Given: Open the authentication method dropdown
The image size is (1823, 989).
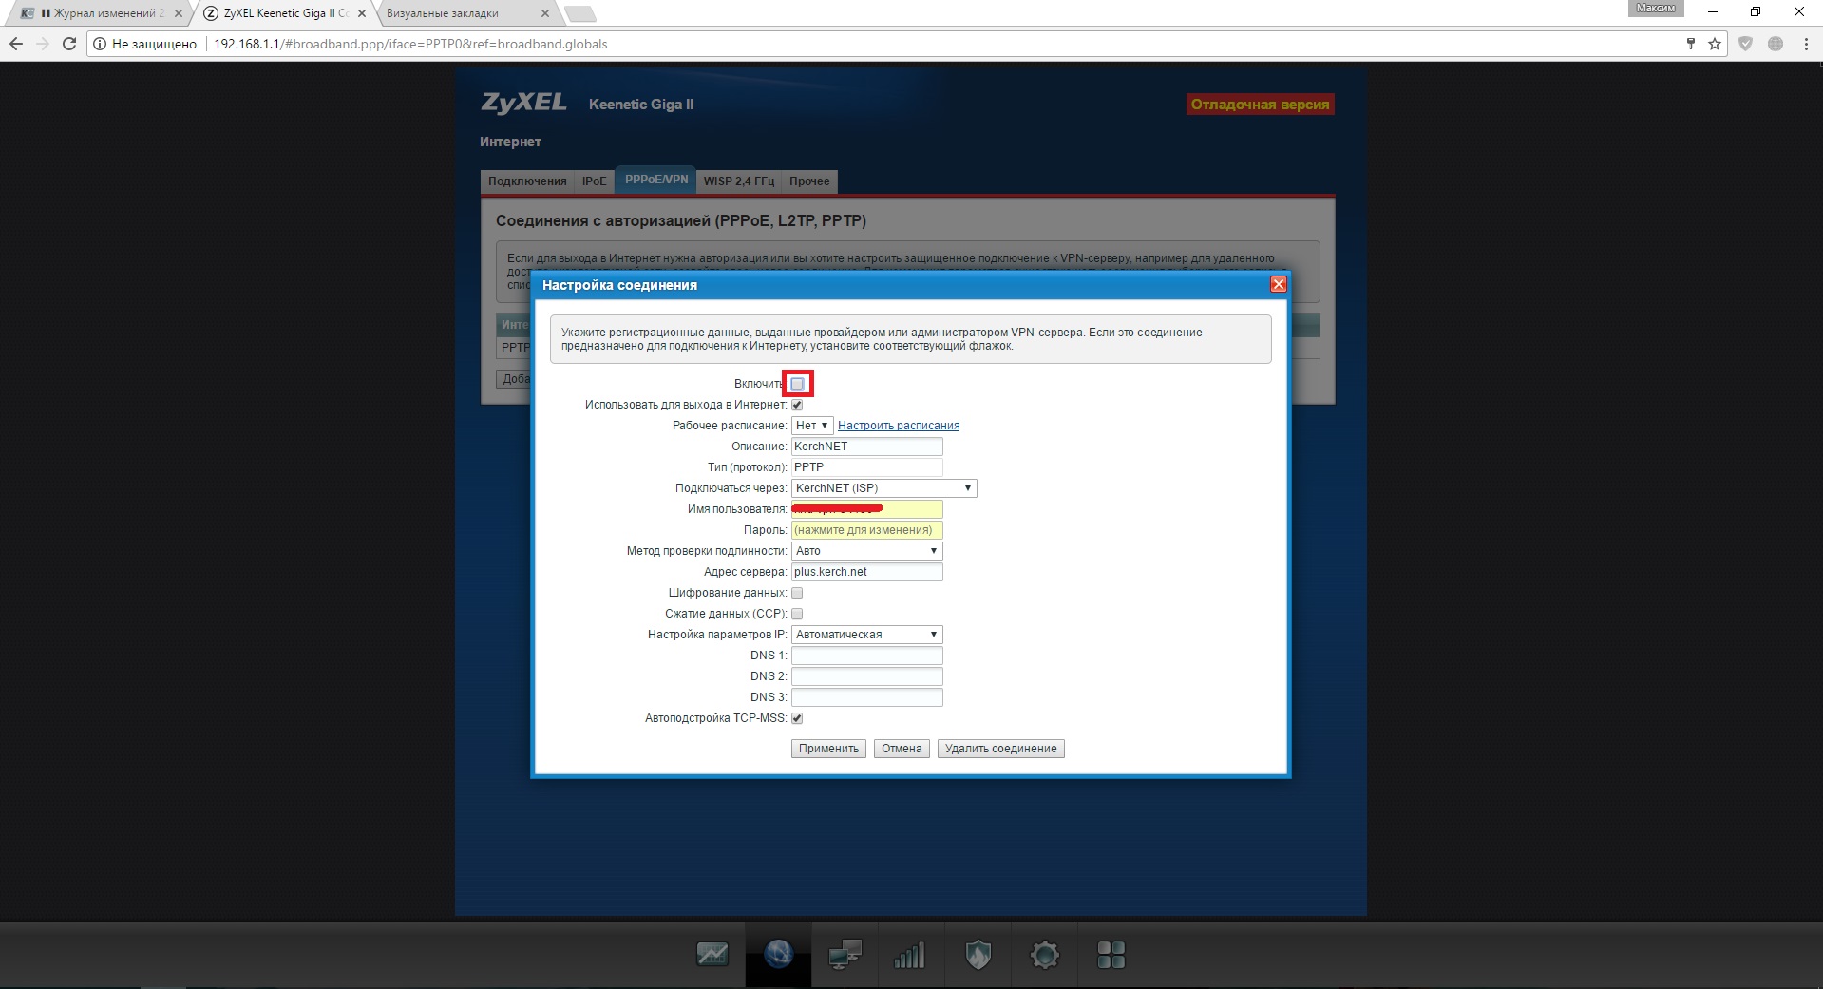Looking at the screenshot, I should pyautogui.click(x=866, y=551).
